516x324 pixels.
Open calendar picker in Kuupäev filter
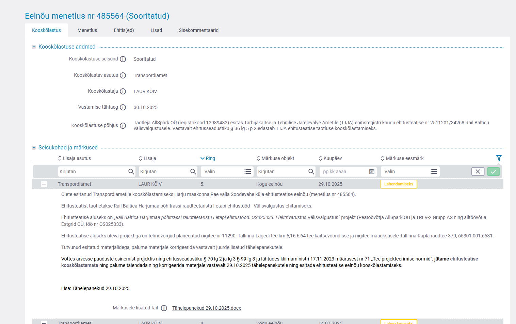click(372, 172)
